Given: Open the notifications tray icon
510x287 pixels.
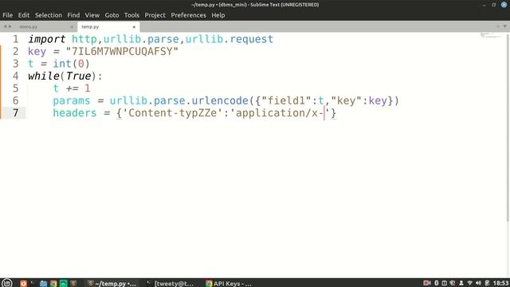Looking at the screenshot, I should (x=487, y=283).
